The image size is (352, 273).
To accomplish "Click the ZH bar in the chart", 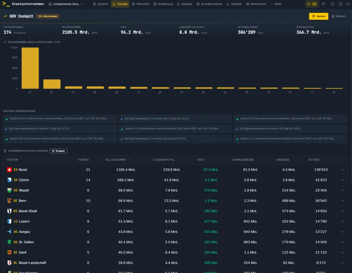I will [52, 84].
